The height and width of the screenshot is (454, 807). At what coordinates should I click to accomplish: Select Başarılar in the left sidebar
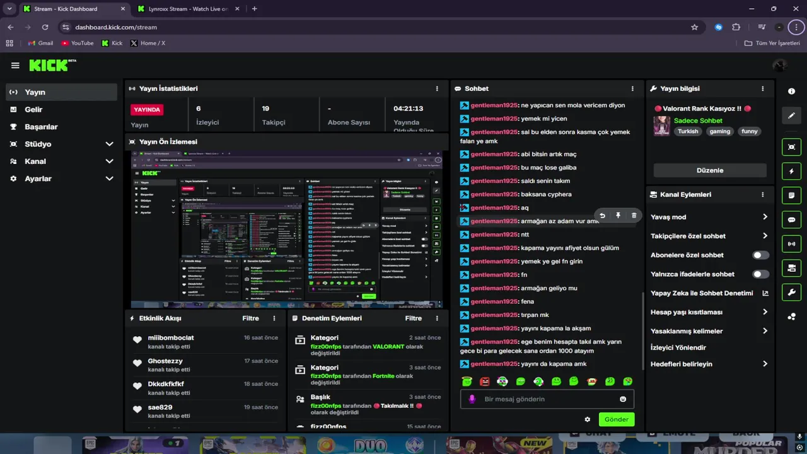coord(61,127)
